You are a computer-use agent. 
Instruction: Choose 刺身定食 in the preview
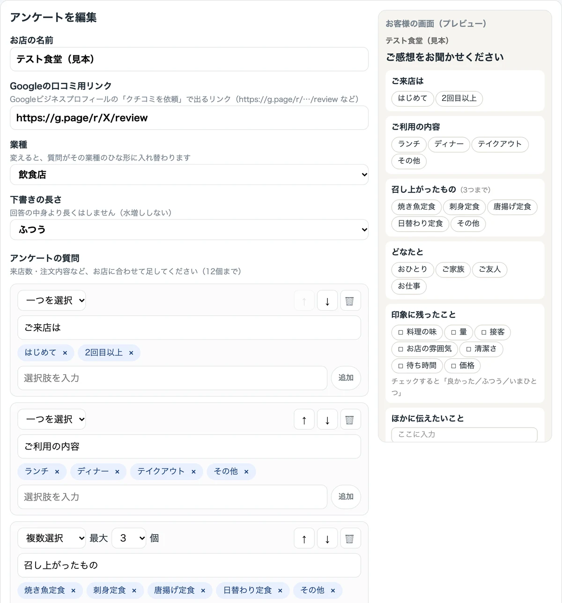point(464,207)
